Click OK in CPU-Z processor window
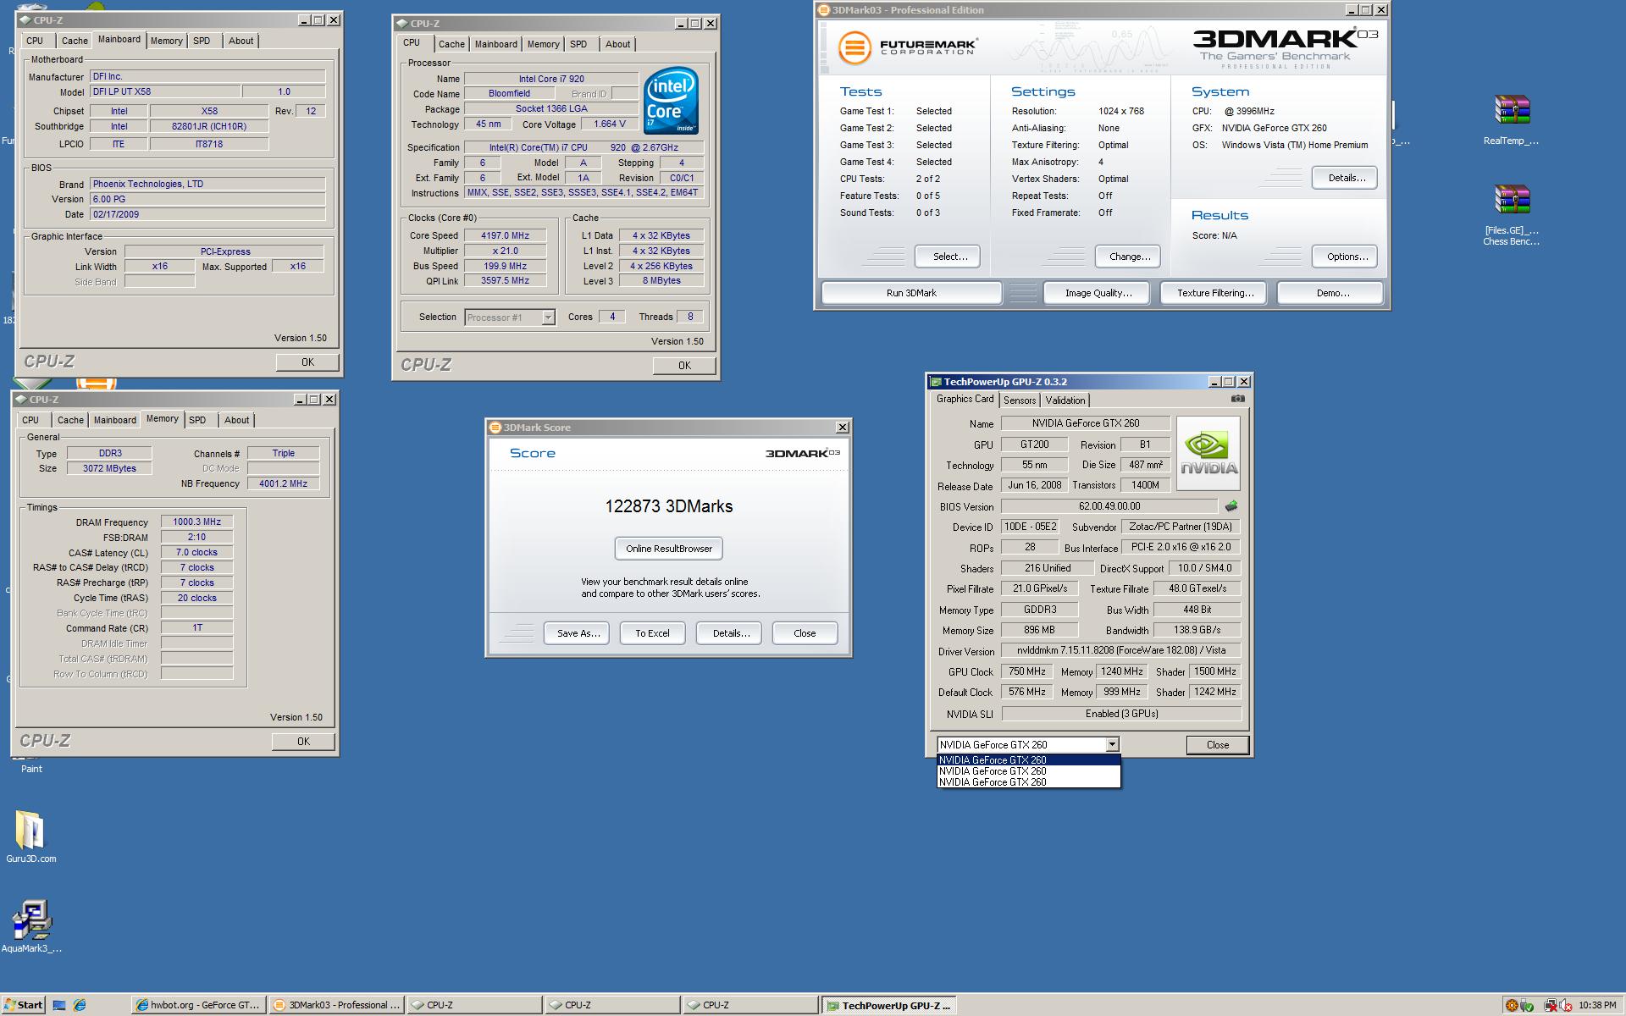Screen dimensions: 1626x1016 [x=684, y=366]
